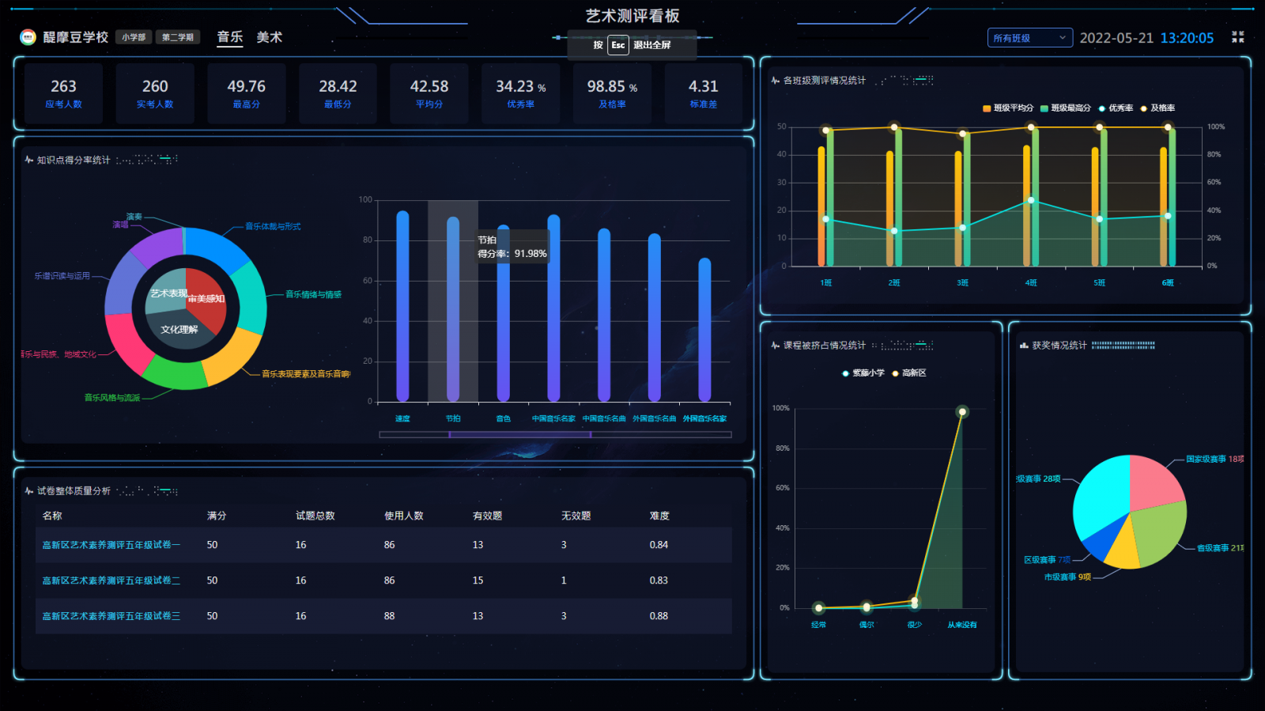Toggle the 优秀率 legend series
The width and height of the screenshot is (1265, 711).
click(x=1116, y=108)
